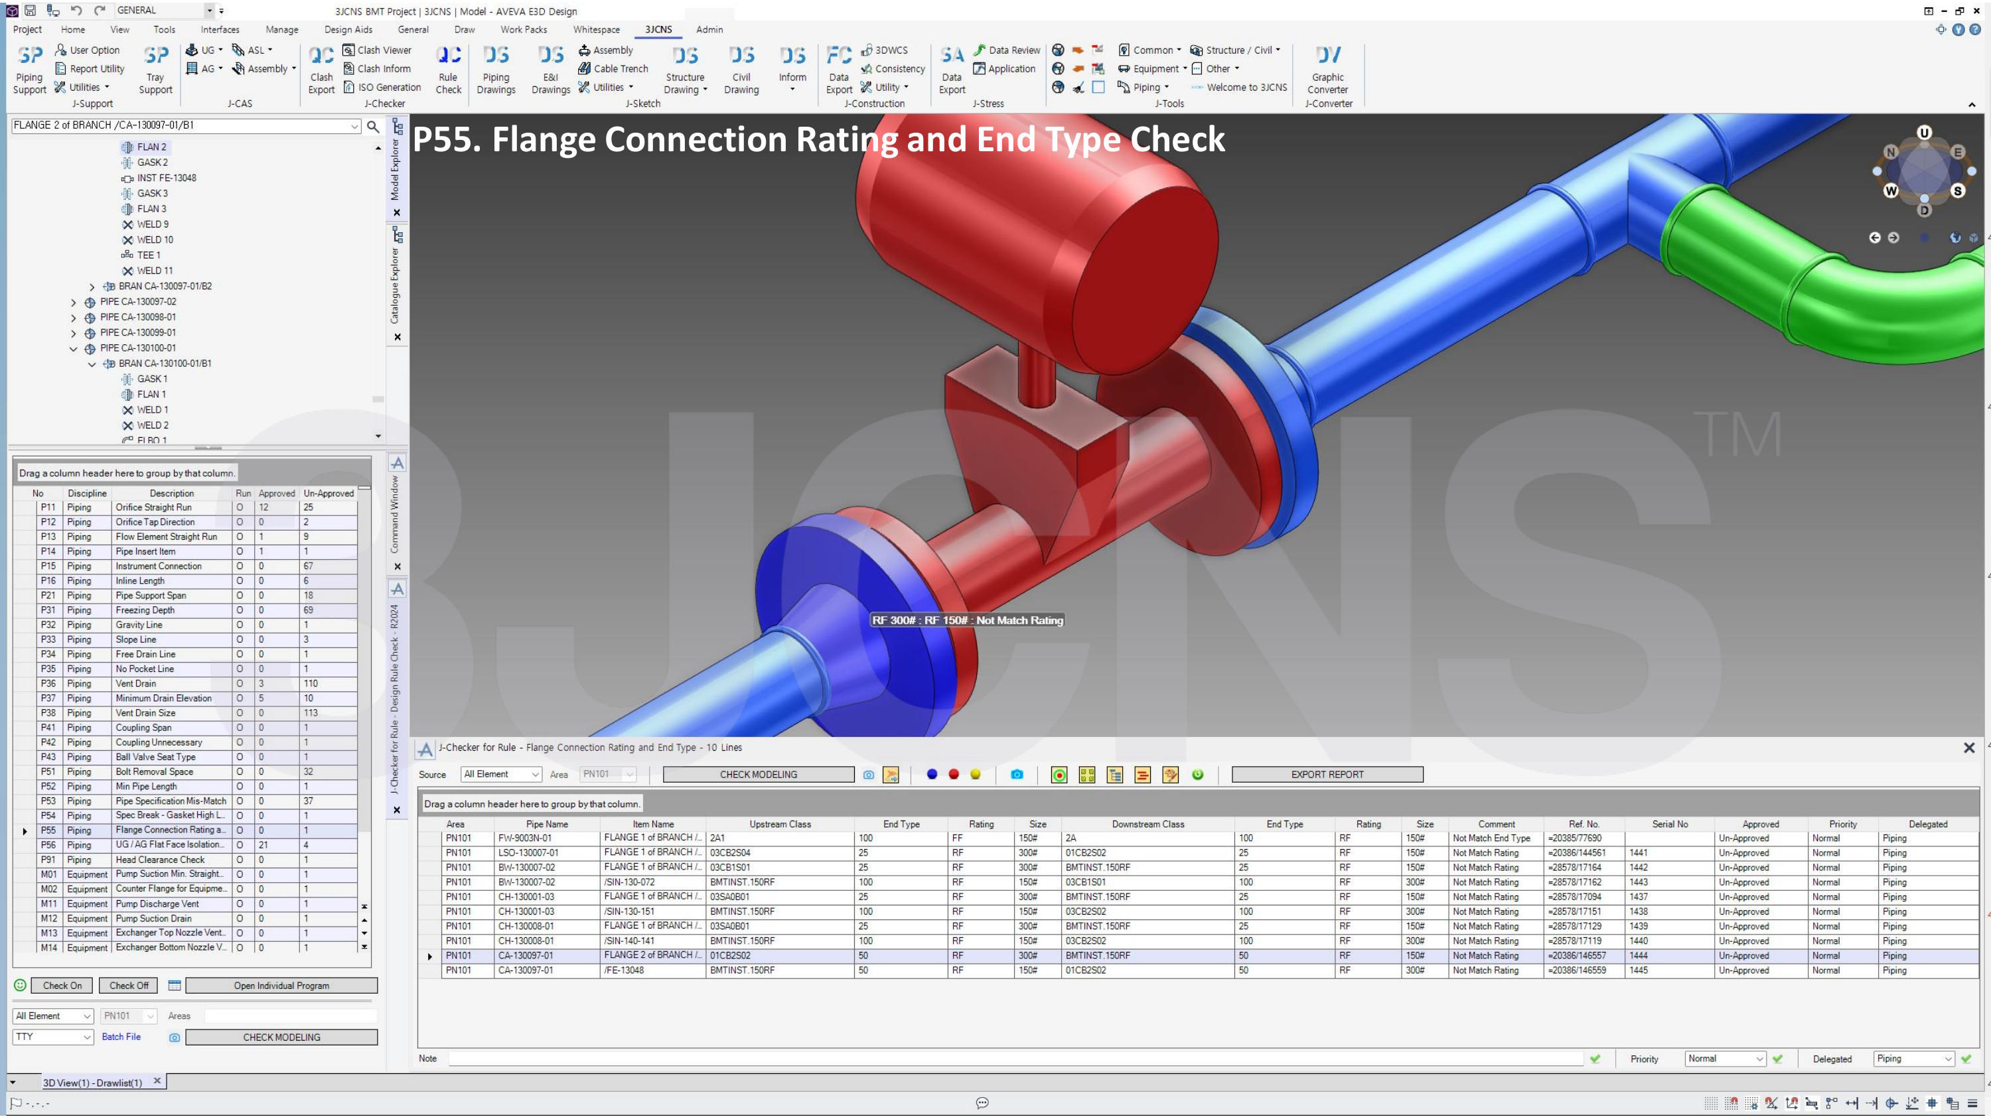Viewport: 1991px width, 1119px height.
Task: Click green-red target focus icon
Action: [x=1060, y=775]
